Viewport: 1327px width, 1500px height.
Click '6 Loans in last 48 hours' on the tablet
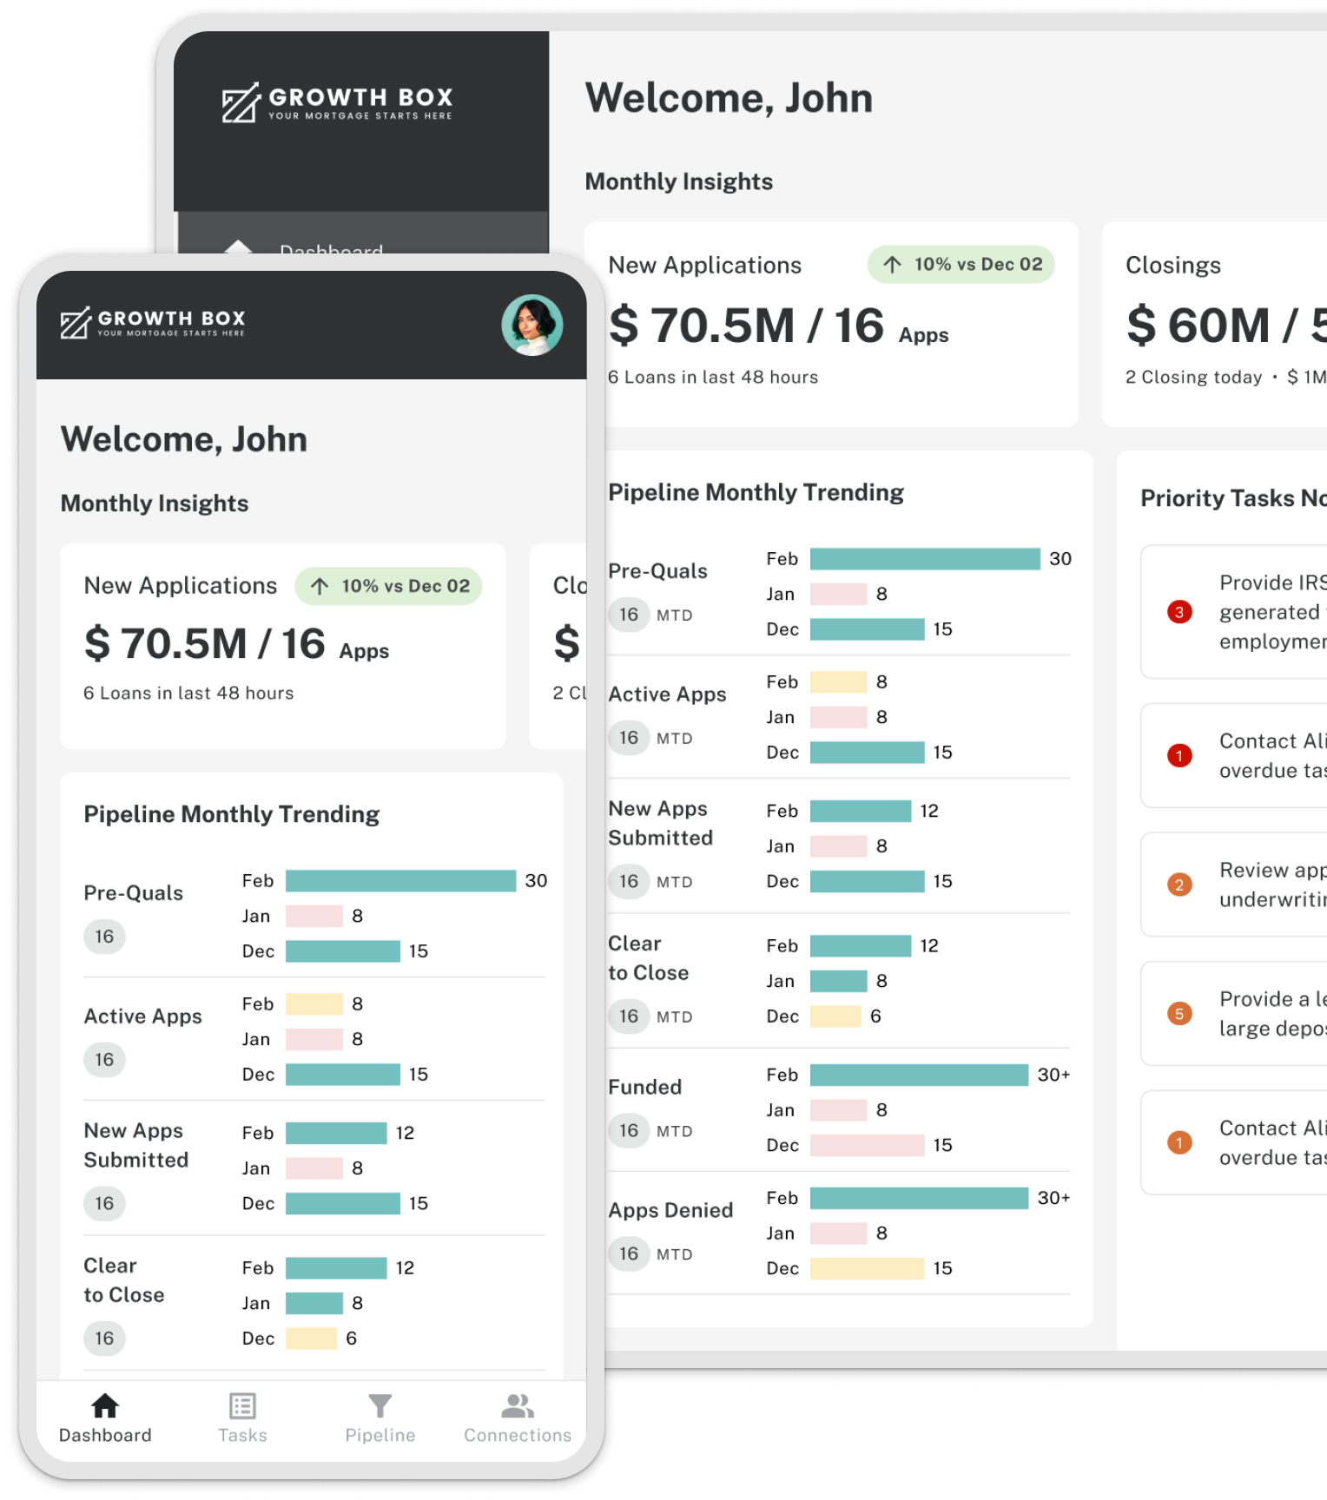(713, 378)
